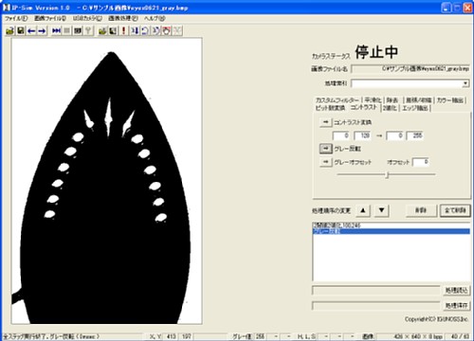The height and width of the screenshot is (341, 474).
Task: Click the dark image icon before the red exclamation
Action: tap(113, 30)
